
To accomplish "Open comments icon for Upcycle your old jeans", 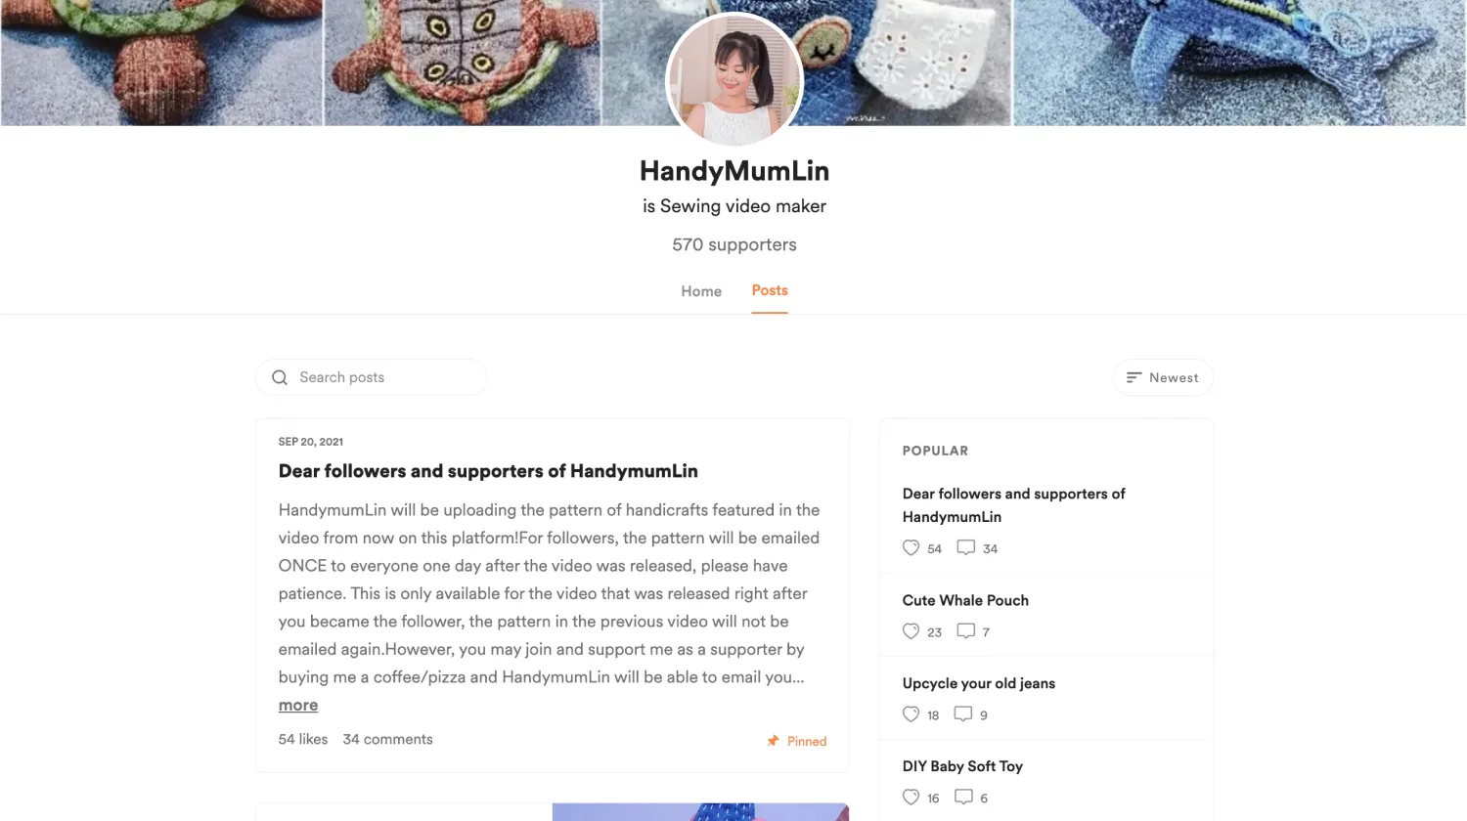I will pos(963,714).
